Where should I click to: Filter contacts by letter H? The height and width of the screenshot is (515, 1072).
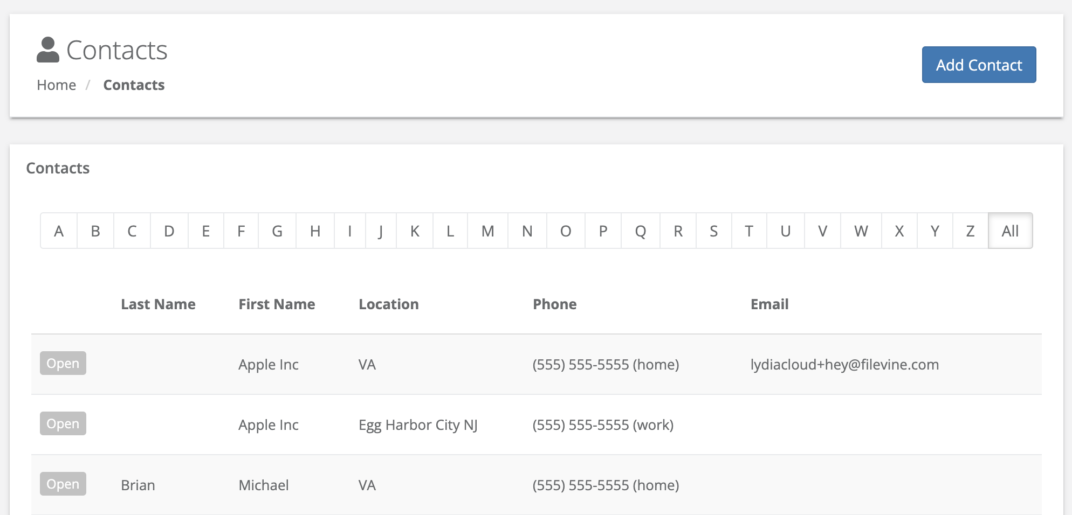pyautogui.click(x=315, y=231)
